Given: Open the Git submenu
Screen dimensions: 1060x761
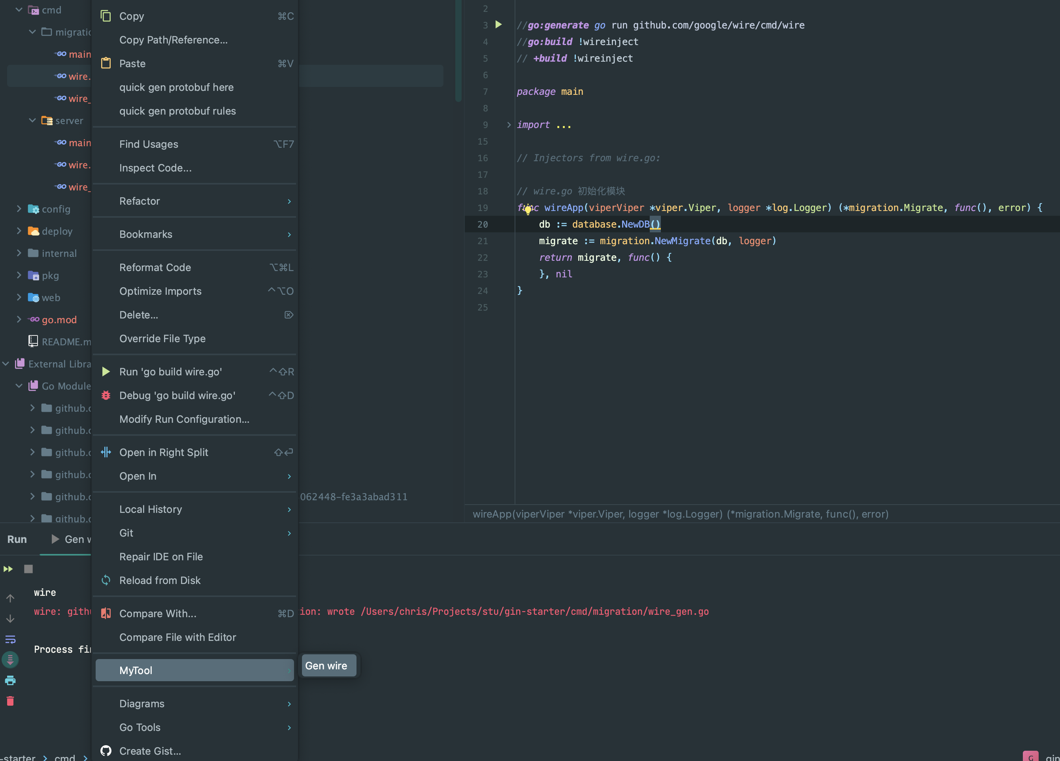Looking at the screenshot, I should [x=195, y=533].
